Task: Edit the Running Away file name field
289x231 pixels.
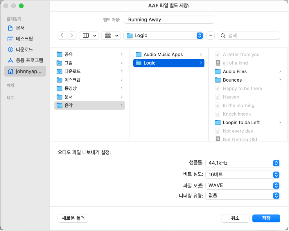Action: coord(169,19)
